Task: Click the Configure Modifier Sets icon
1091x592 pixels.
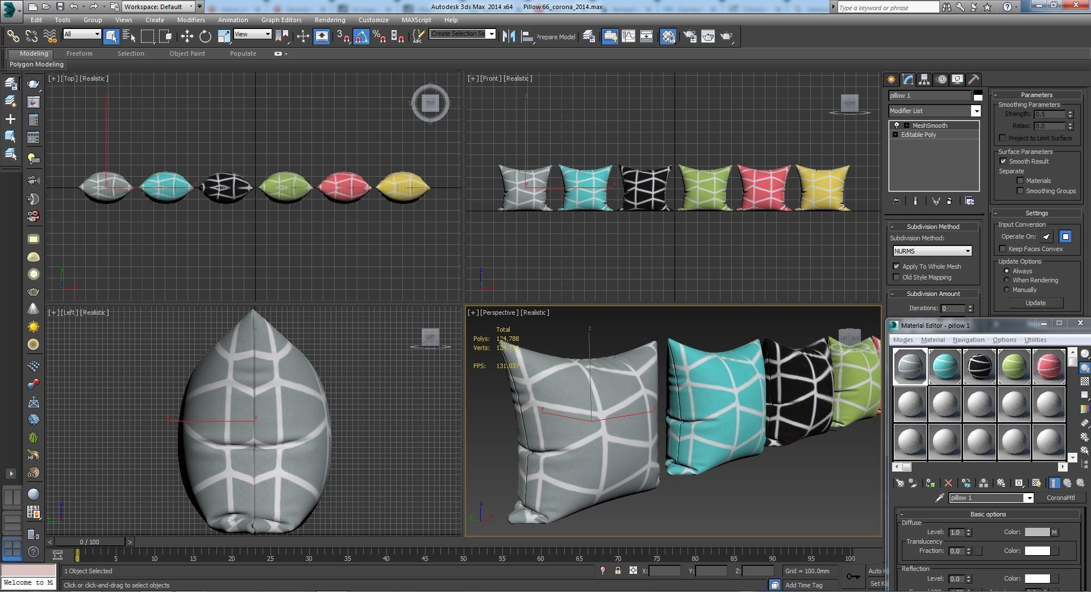Action: click(969, 201)
